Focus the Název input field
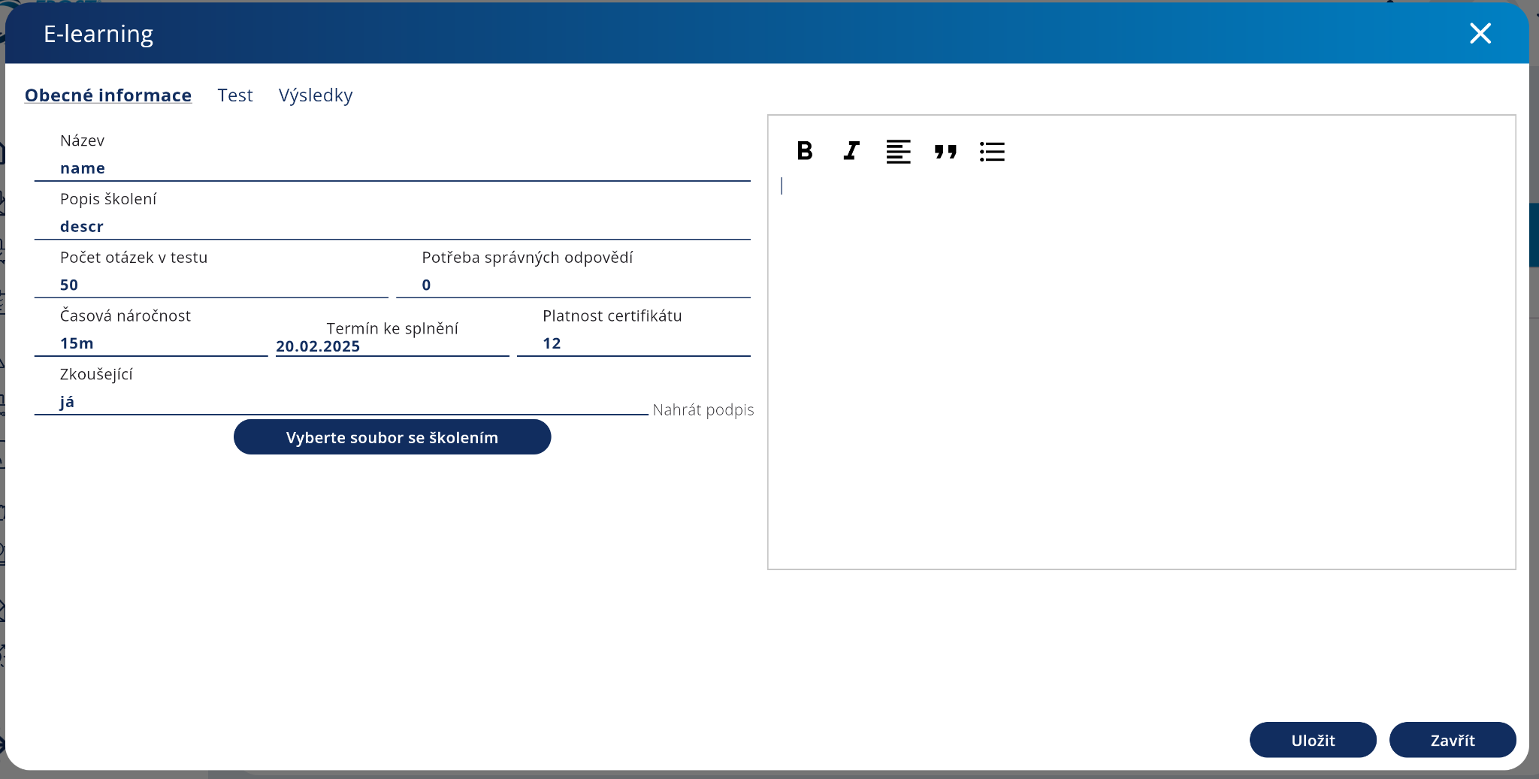 (392, 168)
